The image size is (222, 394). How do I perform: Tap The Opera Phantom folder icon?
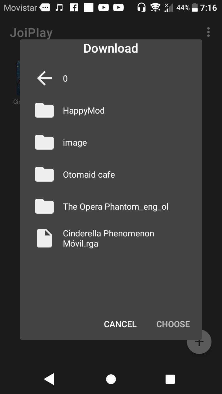point(44,207)
